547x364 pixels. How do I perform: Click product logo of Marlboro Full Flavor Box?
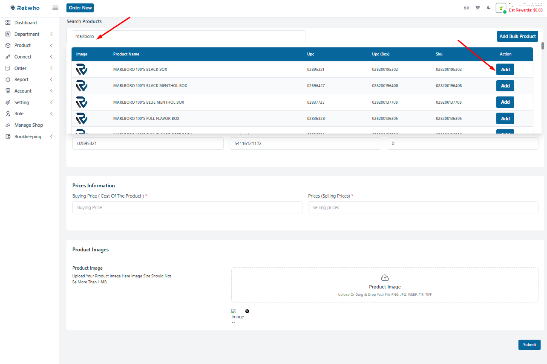pyautogui.click(x=82, y=119)
